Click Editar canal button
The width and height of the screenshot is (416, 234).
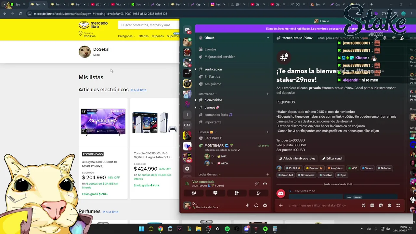(332, 159)
